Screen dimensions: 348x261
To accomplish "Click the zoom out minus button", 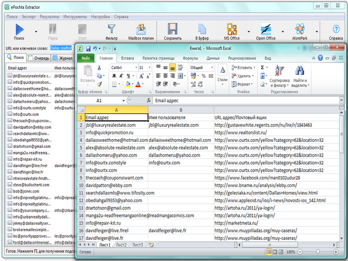I will [300, 252].
